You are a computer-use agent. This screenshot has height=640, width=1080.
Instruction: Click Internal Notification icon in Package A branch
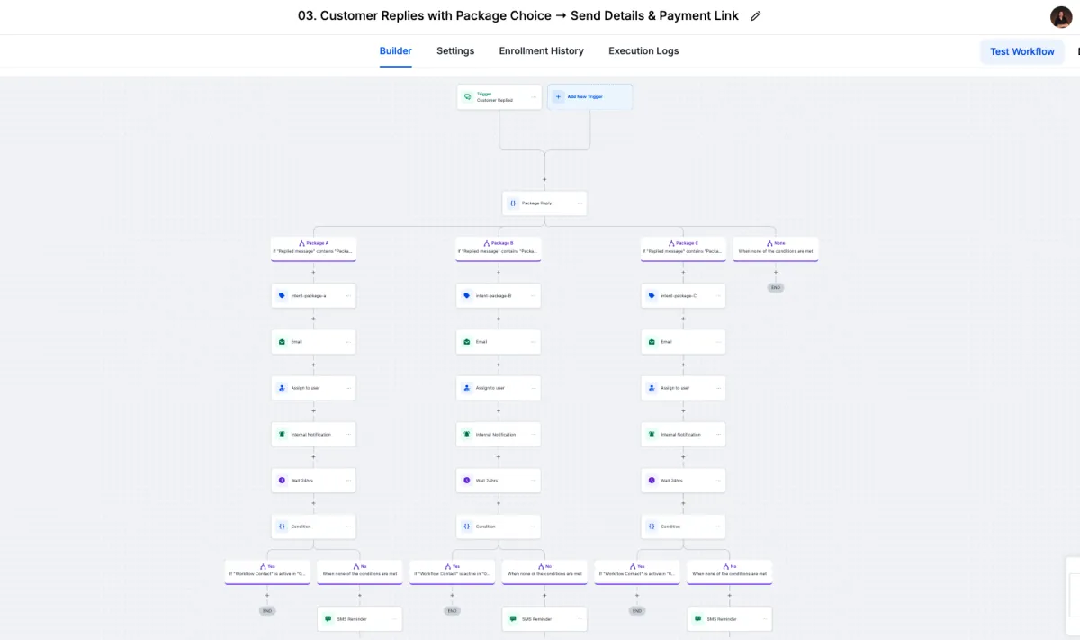282,435
